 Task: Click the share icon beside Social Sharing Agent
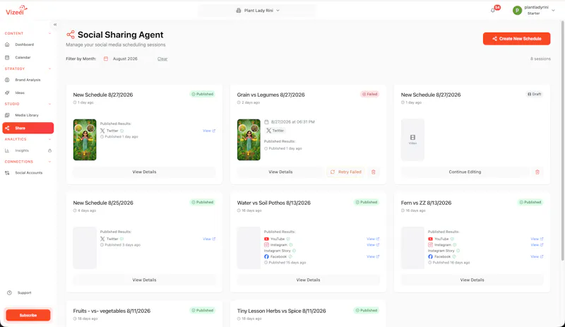[71, 35]
